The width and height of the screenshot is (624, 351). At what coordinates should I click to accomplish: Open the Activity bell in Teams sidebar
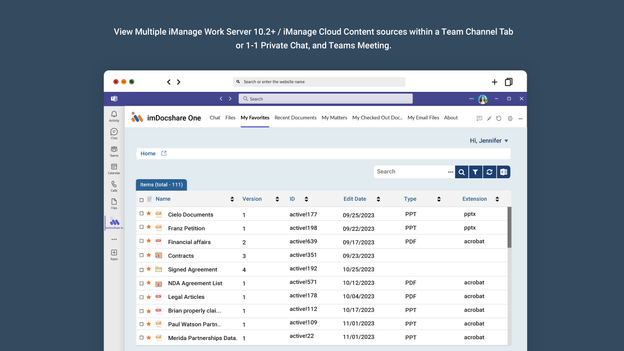(114, 116)
